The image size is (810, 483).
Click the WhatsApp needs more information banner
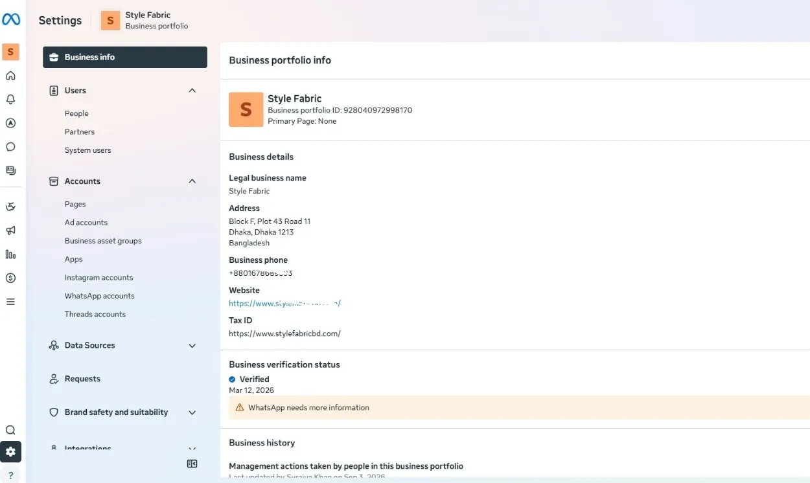tap(519, 408)
